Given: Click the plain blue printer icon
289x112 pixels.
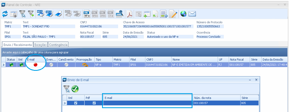Looking at the screenshot, I should point(58,14).
